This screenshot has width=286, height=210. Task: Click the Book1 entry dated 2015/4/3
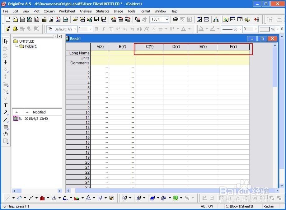point(30,119)
